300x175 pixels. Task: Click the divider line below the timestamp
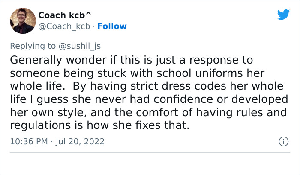click(x=150, y=153)
